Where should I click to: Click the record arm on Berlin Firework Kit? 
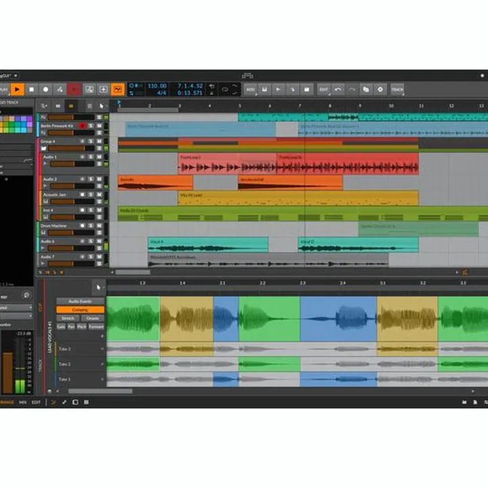coord(83,126)
